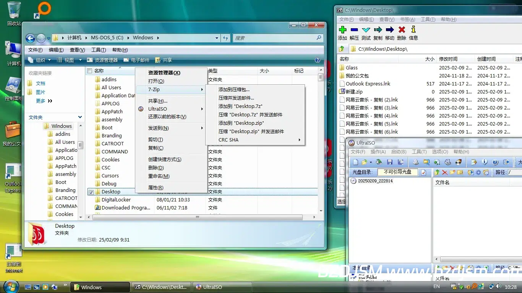Viewport: 522px width, 293px height.
Task: Expand the 7-Zip submenu arrow in context menu
Action: [x=202, y=90]
